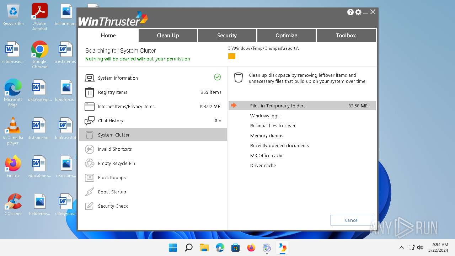Click the Registry Items trash icon
Image resolution: width=455 pixels, height=256 pixels.
click(90, 92)
